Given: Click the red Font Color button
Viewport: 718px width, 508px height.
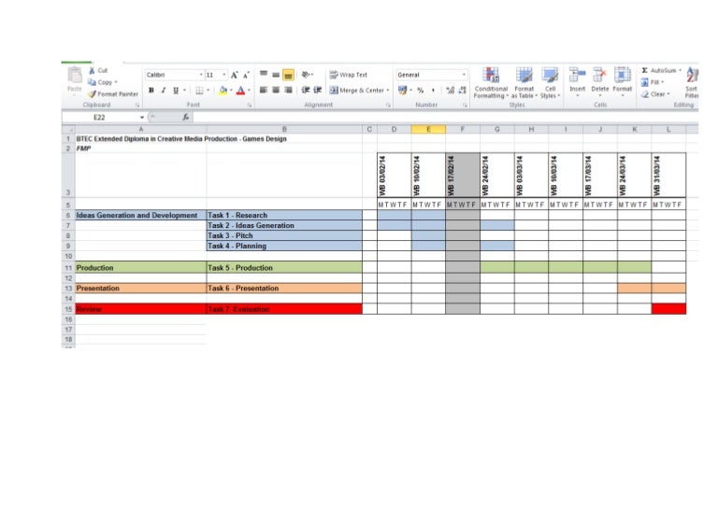Looking at the screenshot, I should (240, 91).
